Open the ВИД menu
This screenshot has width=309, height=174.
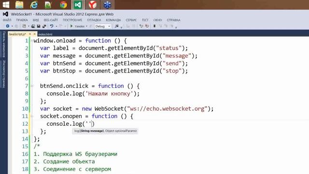[36, 20]
